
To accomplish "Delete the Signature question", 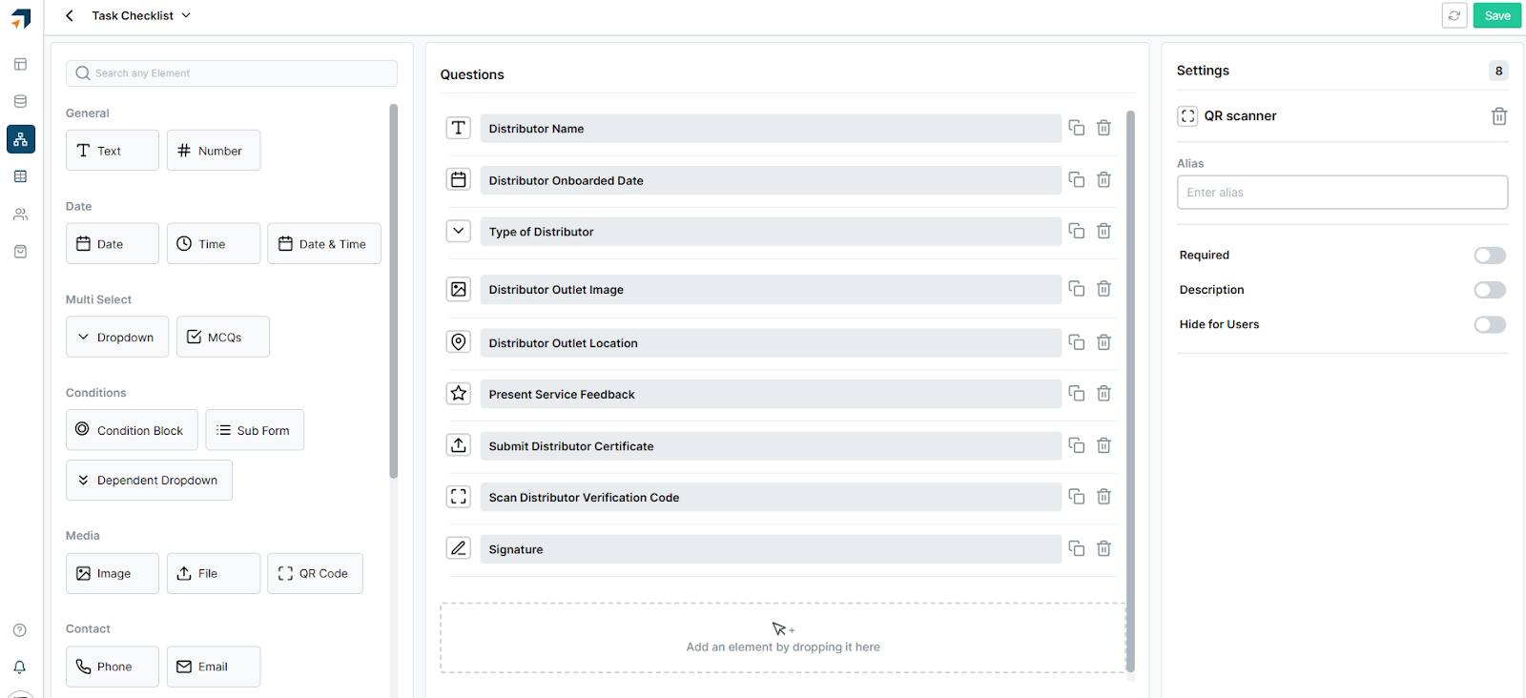I will [1103, 548].
